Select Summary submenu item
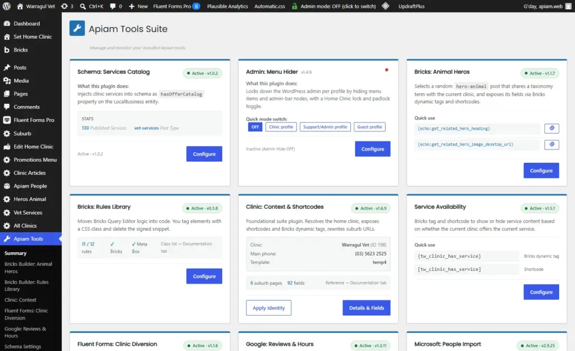The height and width of the screenshot is (351, 575). (15, 253)
